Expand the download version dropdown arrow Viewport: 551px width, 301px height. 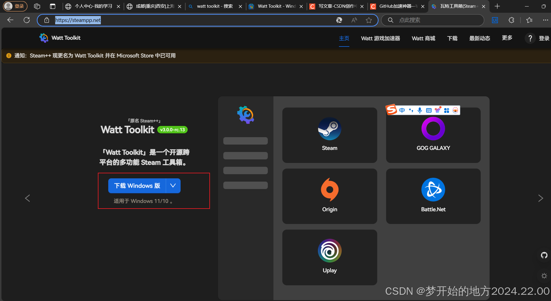tap(173, 186)
